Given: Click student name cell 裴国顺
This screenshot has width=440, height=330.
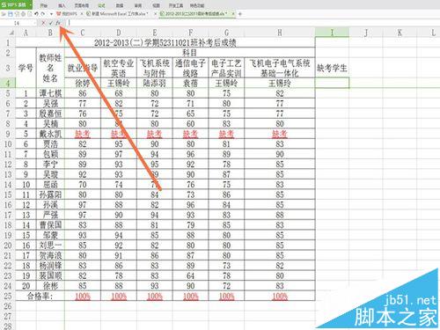Looking at the screenshot, I should point(50,275).
